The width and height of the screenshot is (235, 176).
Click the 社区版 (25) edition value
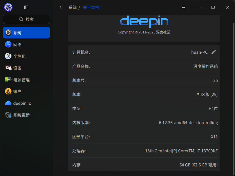click(207, 94)
